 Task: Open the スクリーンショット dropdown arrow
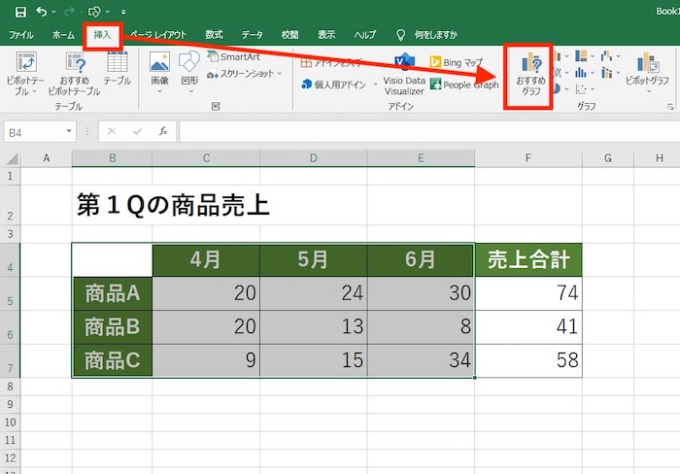click(x=280, y=73)
